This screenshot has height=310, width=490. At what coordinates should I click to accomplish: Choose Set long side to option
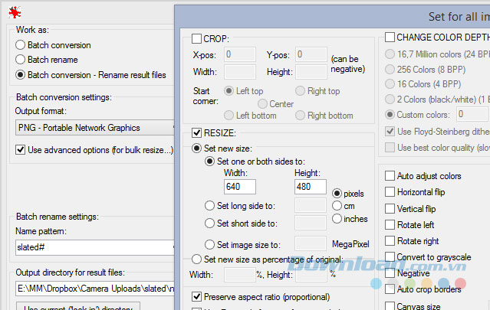coord(211,205)
